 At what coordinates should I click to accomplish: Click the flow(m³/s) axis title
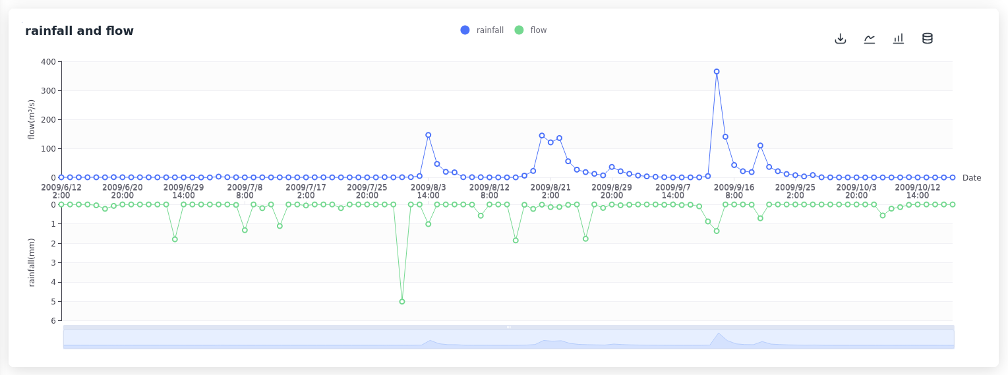(x=32, y=119)
